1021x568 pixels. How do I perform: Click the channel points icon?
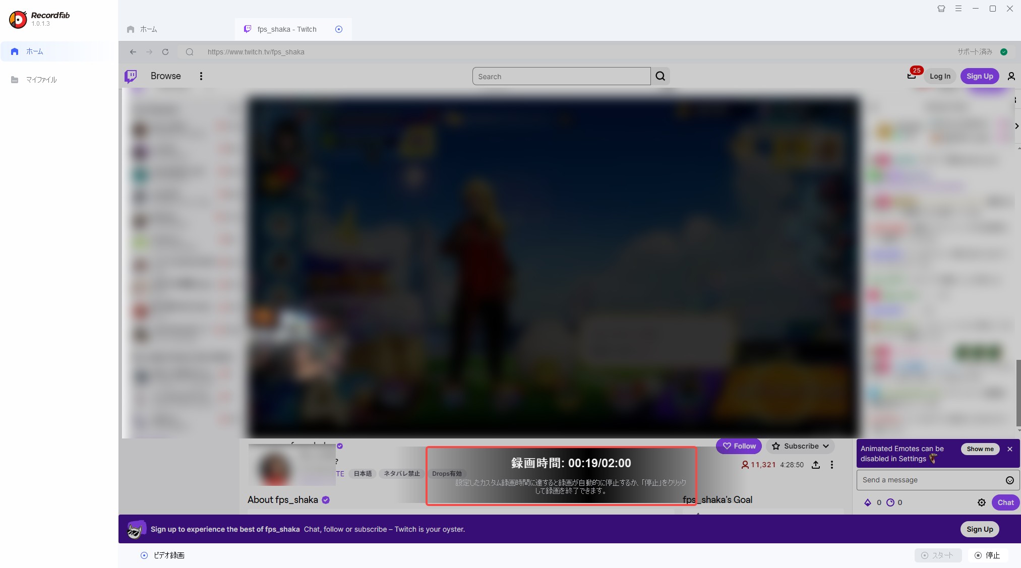[890, 502]
